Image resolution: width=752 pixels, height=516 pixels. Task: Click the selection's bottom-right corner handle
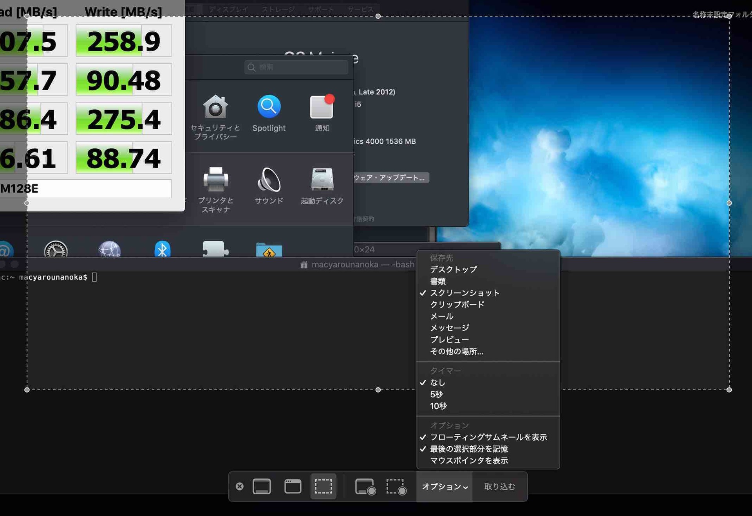tap(729, 390)
